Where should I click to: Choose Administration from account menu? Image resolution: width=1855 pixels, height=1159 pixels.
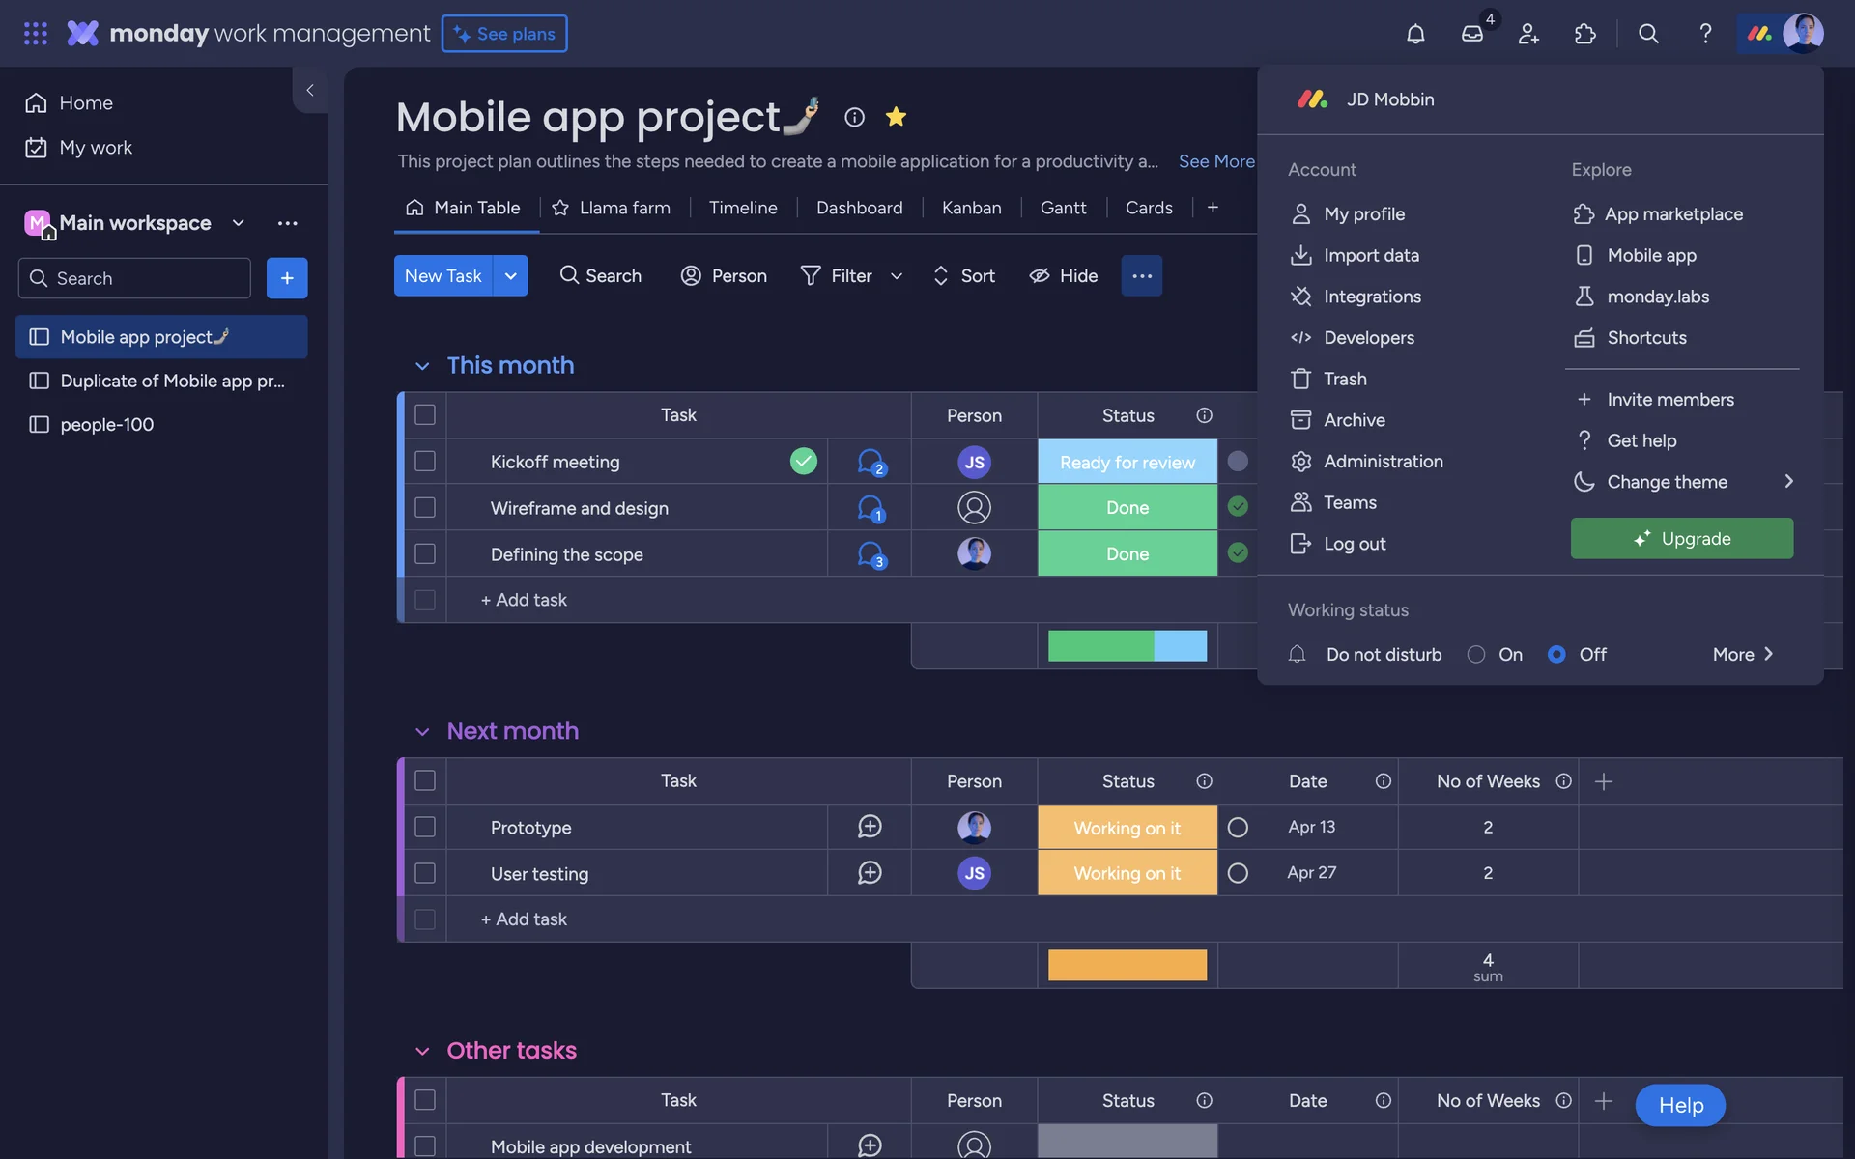click(x=1383, y=462)
